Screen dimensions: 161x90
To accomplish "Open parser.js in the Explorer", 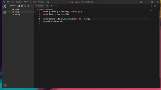I will 17,14.
